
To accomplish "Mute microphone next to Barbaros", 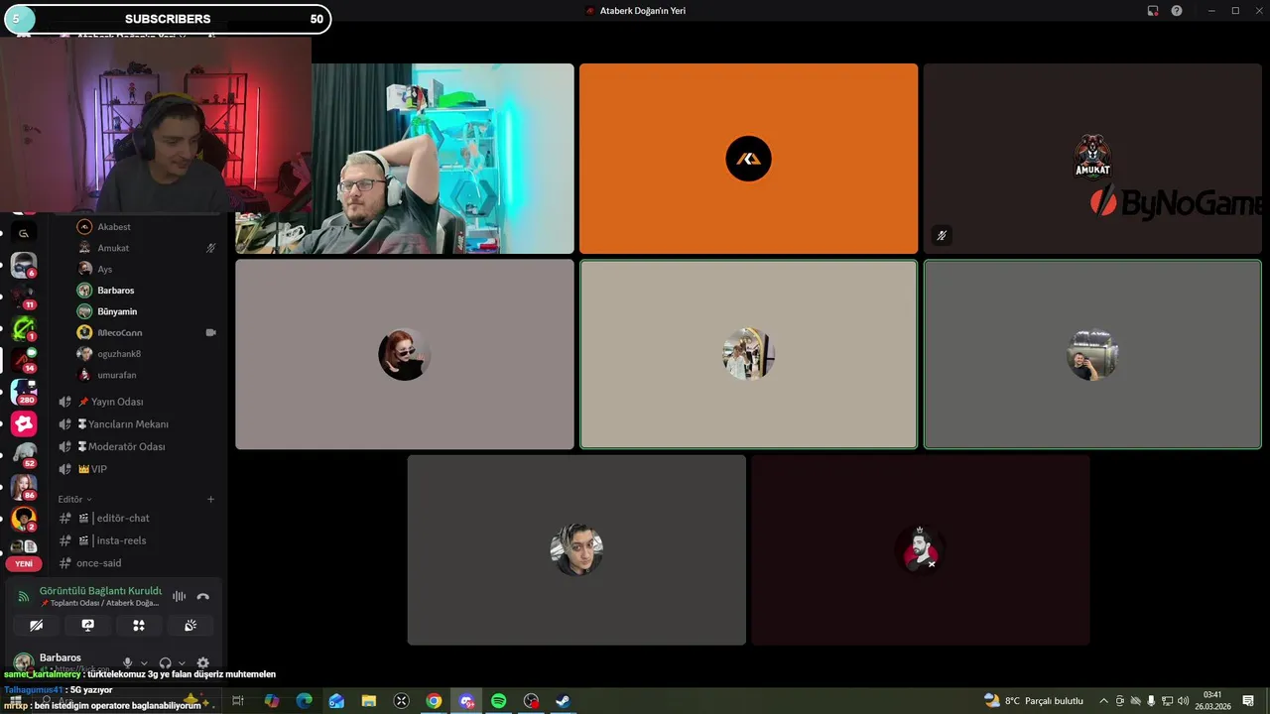I will click(127, 662).
